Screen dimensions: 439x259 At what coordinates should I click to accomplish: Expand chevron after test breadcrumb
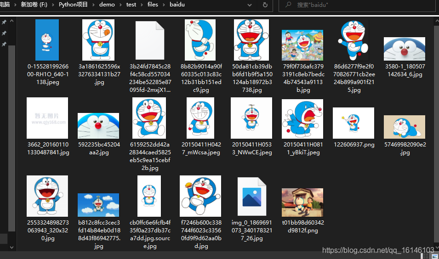[x=142, y=5]
